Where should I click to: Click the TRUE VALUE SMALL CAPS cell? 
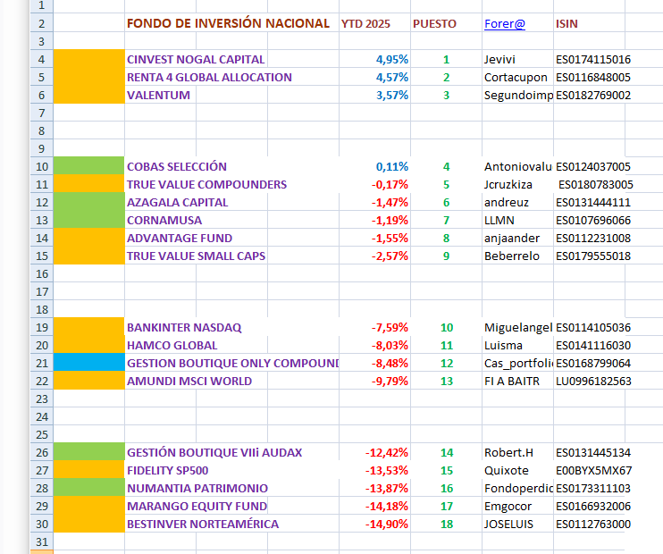197,256
